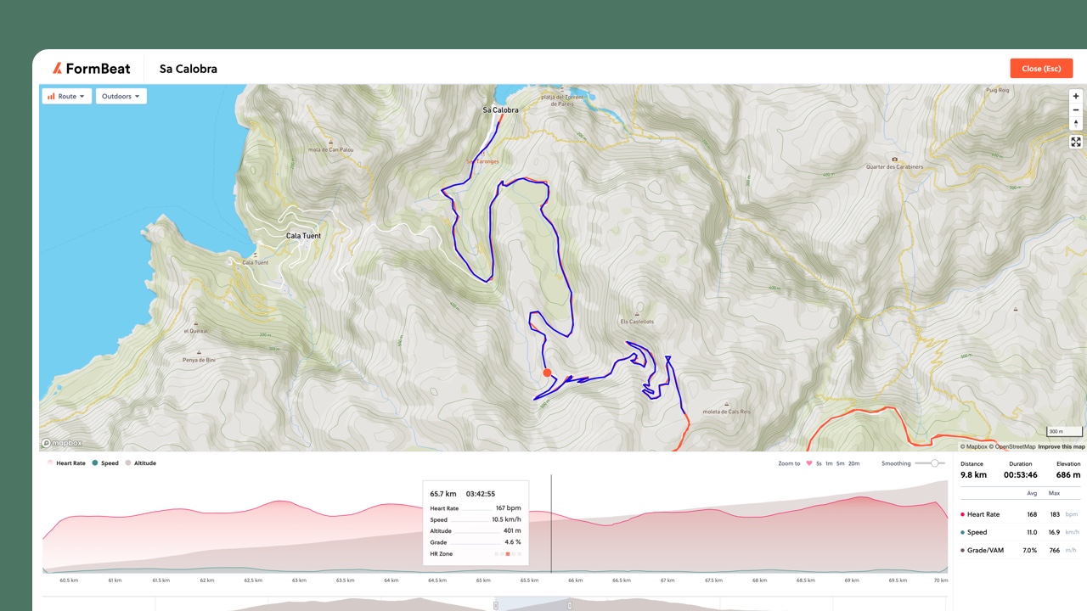
Task: Click the Cala Tuent map label
Action: pos(303,236)
